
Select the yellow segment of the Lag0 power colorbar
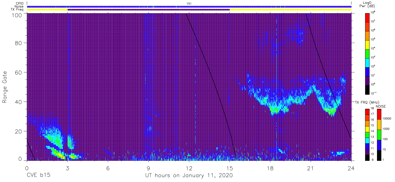(367, 44)
